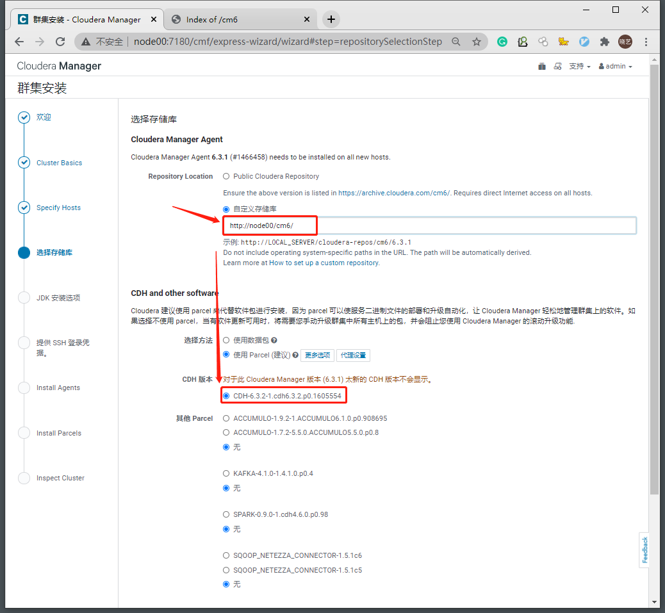The image size is (665, 613).
Task: Click the Inspect Cluster step label
Action: pyautogui.click(x=60, y=478)
